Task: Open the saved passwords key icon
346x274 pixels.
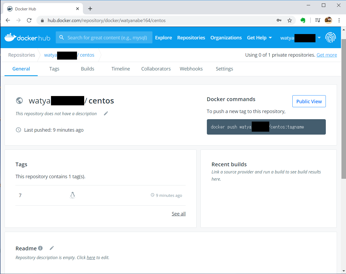Action: 279,20
